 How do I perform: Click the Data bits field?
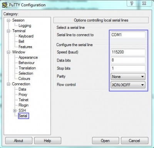pos(128,60)
